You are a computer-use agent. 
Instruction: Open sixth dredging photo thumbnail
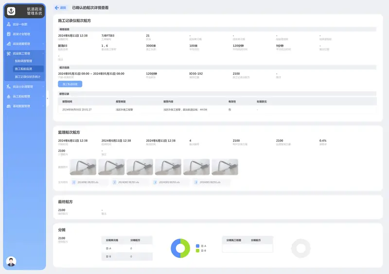pyautogui.click(x=225, y=167)
